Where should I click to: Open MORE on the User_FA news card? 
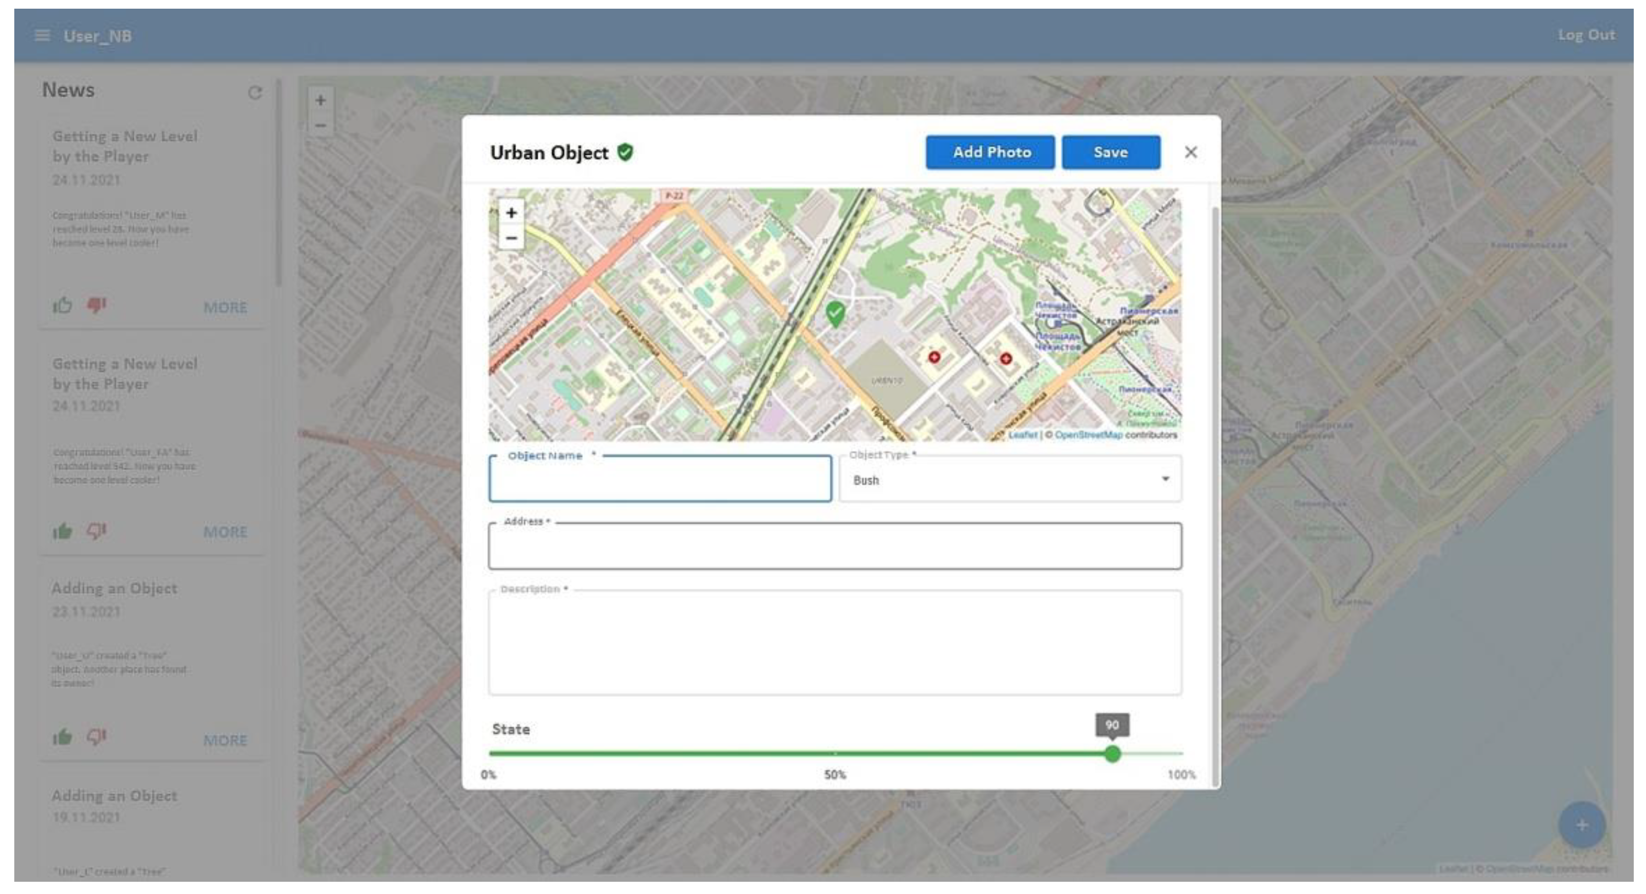[225, 532]
